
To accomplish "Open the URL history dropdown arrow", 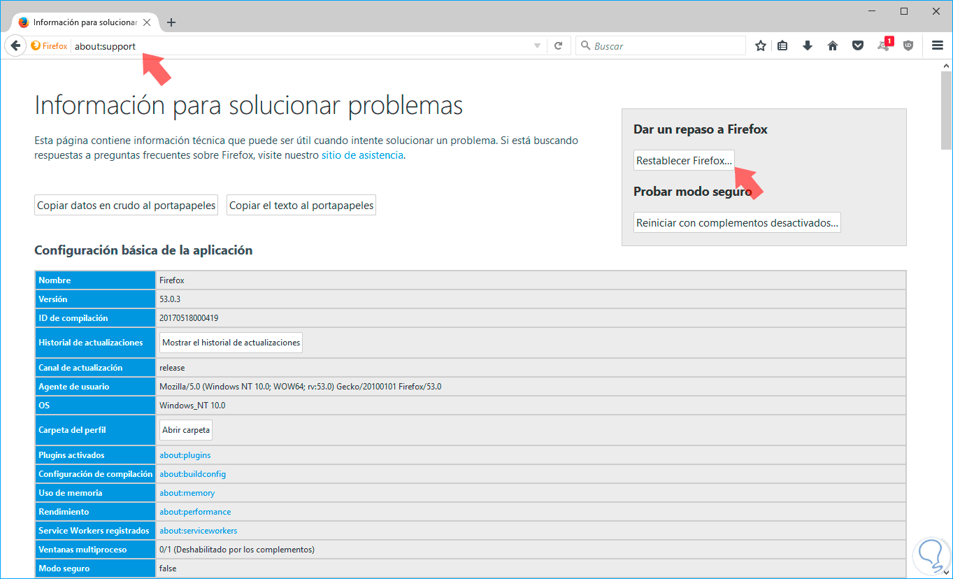I will tap(537, 46).
